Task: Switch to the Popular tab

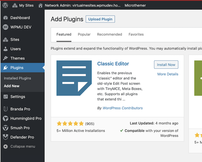Action: 84,34
